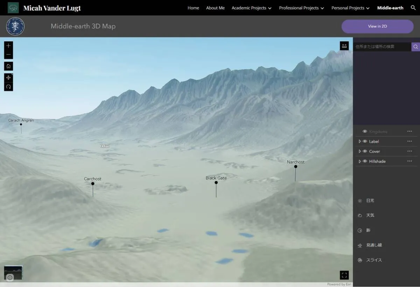Return map to default home view
420x287 pixels.
(x=8, y=66)
